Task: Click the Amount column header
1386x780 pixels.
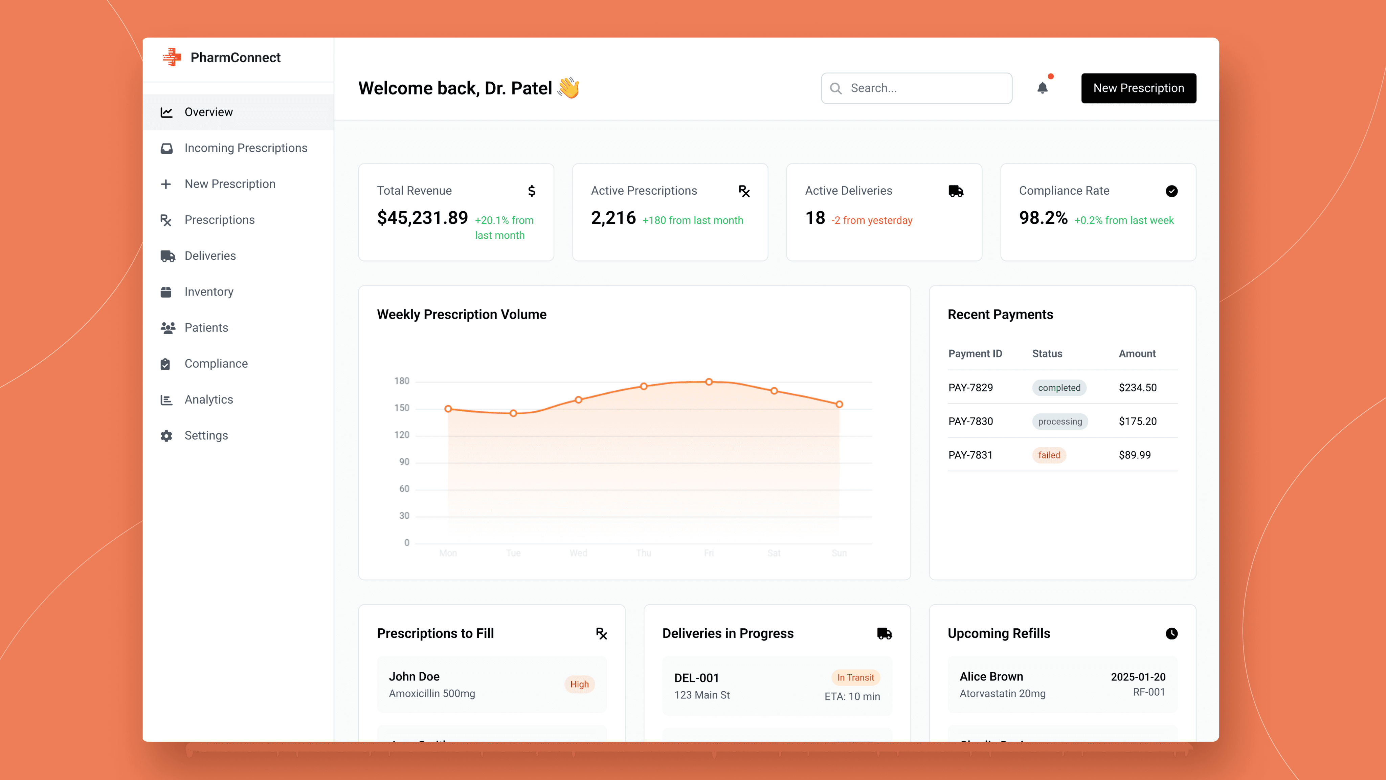Action: [1137, 354]
